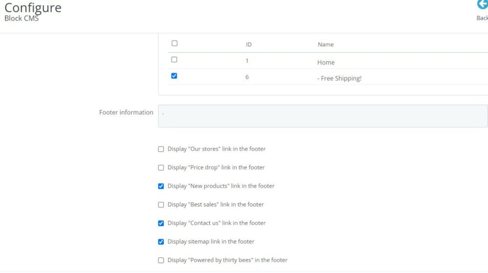Click the Footer information text field
Screen dimensions: 488x273
pos(322,116)
